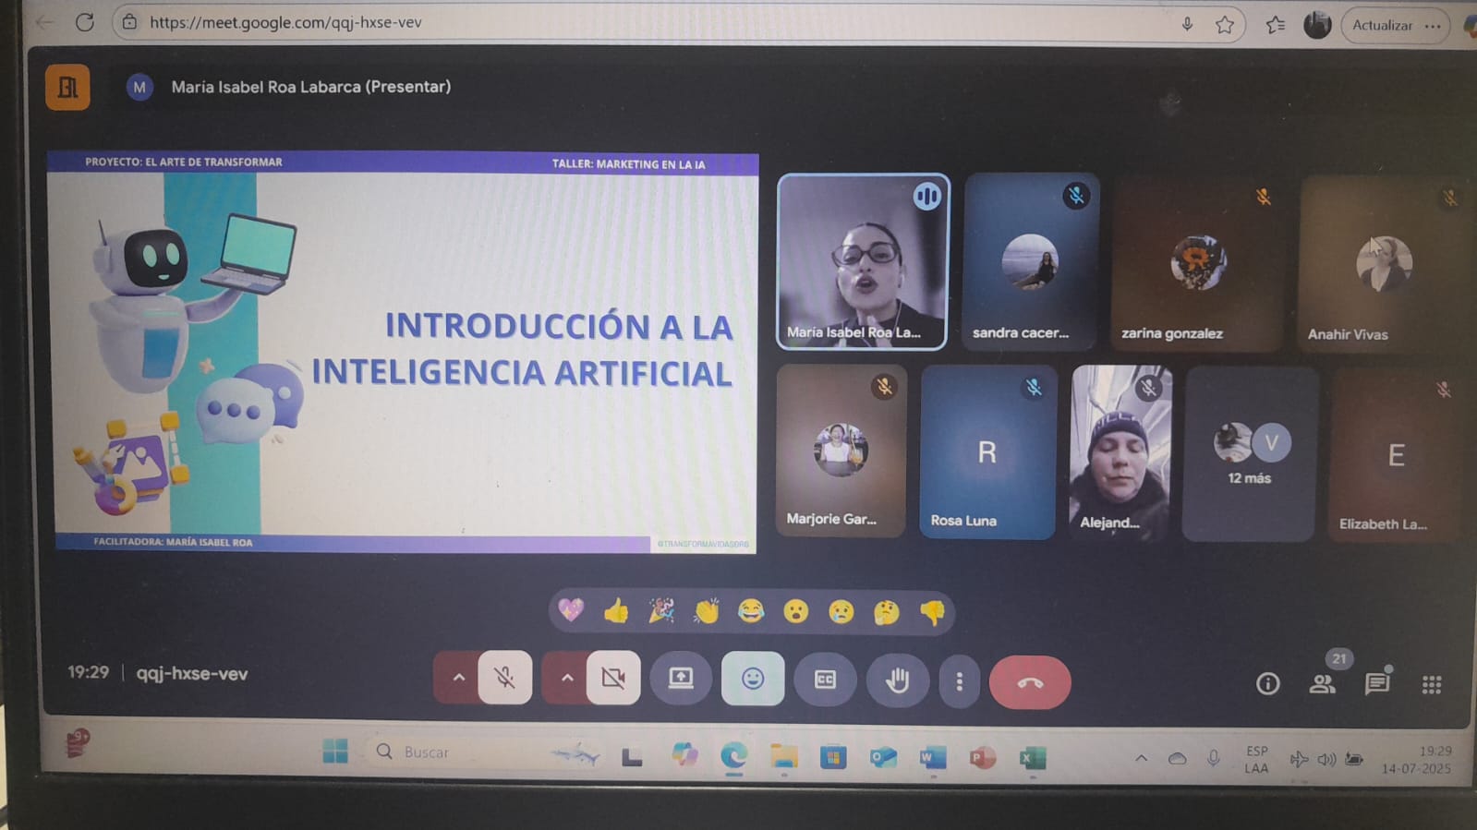Click the raise hand icon
1477x830 pixels.
[x=897, y=680]
